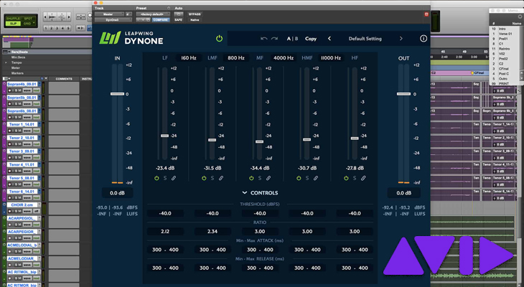This screenshot has height=287, width=524.
Task: Click the Native button
Action: (x=195, y=20)
